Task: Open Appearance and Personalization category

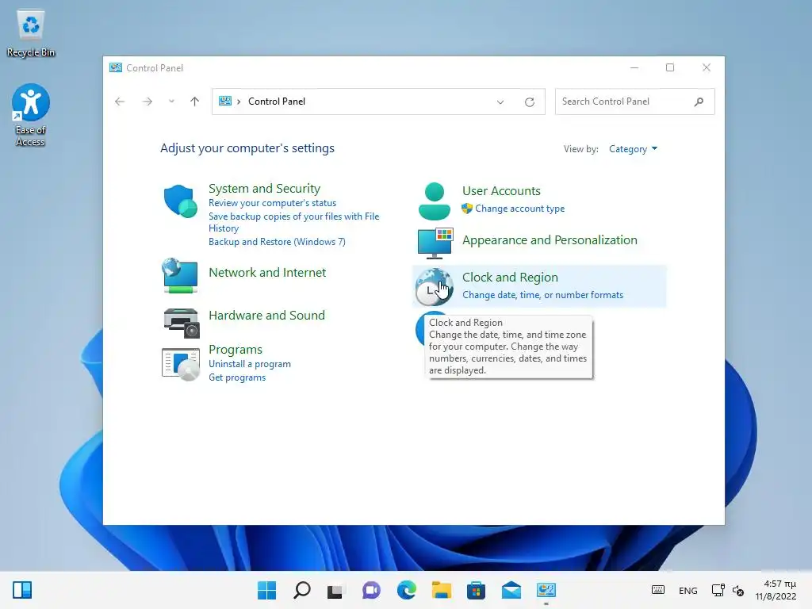Action: click(x=550, y=240)
